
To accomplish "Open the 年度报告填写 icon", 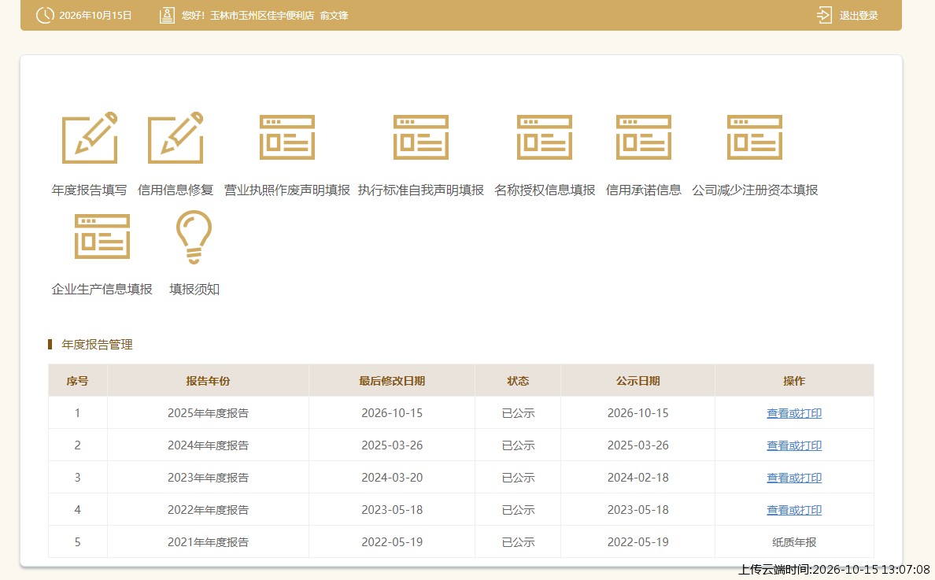I will click(x=90, y=138).
